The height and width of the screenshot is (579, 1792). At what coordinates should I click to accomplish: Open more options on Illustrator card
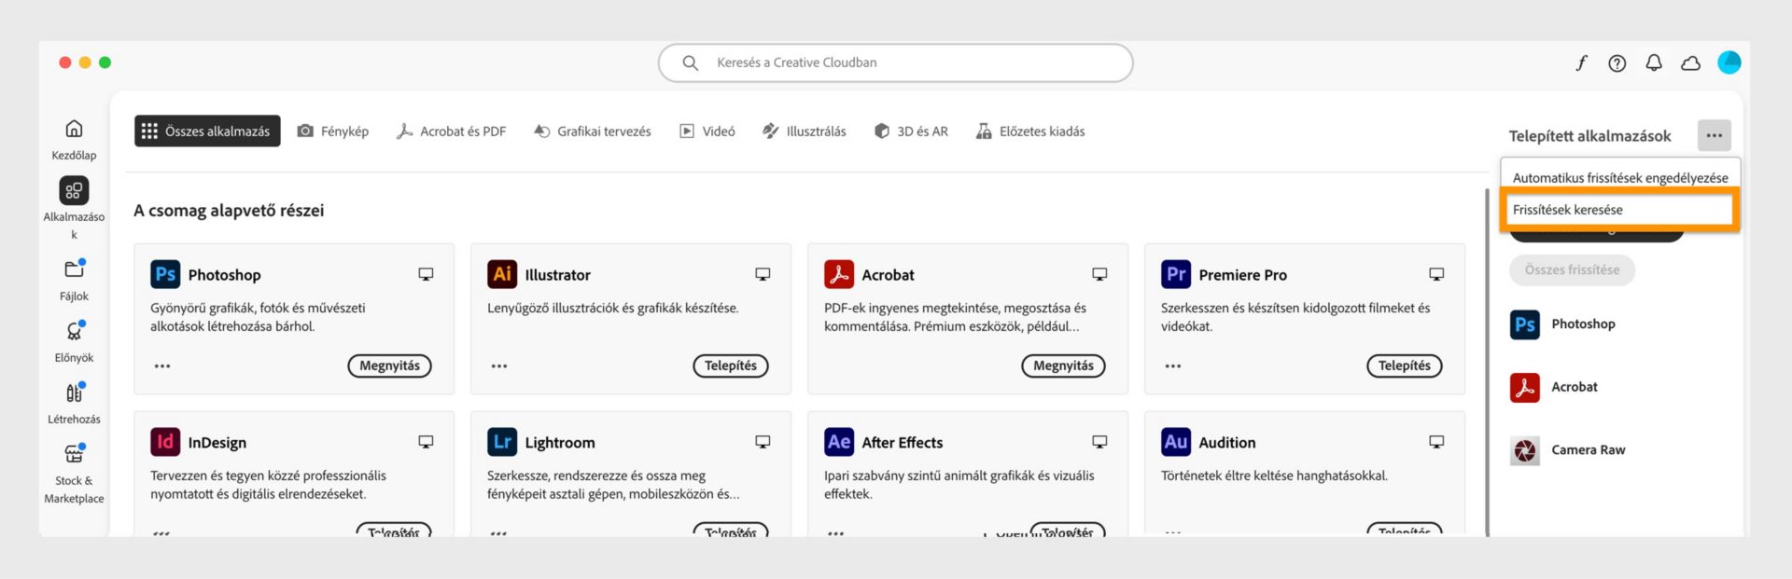point(499,366)
